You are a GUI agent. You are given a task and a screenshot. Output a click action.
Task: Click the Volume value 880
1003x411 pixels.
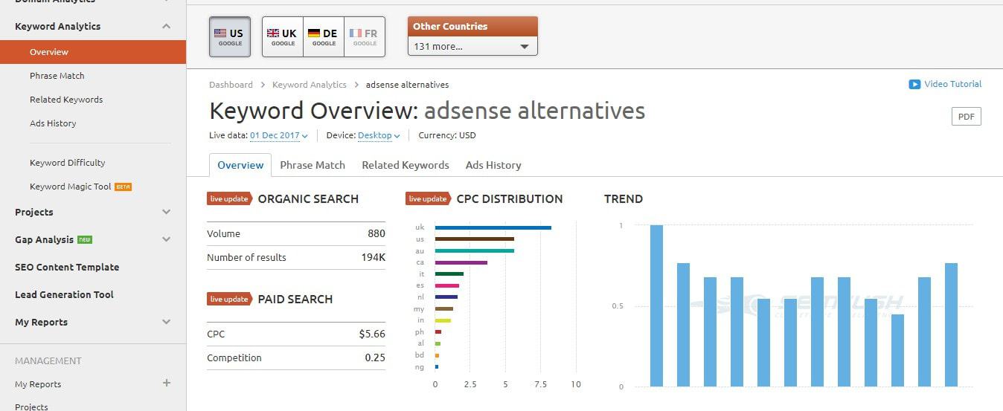pos(376,233)
